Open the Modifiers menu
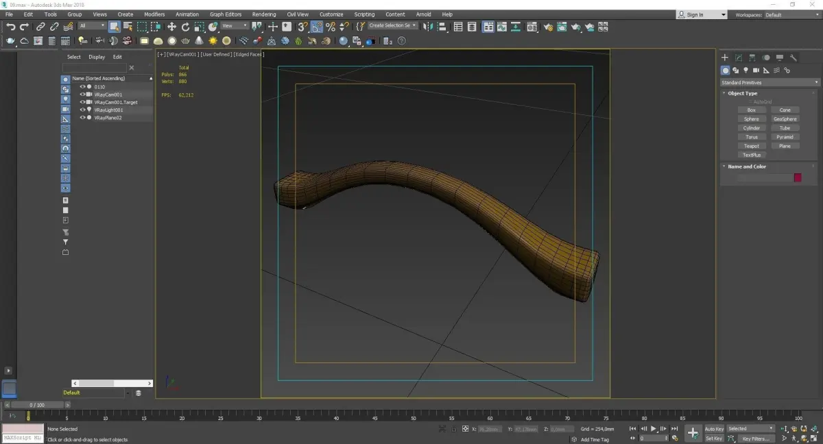823x444 pixels. point(154,14)
